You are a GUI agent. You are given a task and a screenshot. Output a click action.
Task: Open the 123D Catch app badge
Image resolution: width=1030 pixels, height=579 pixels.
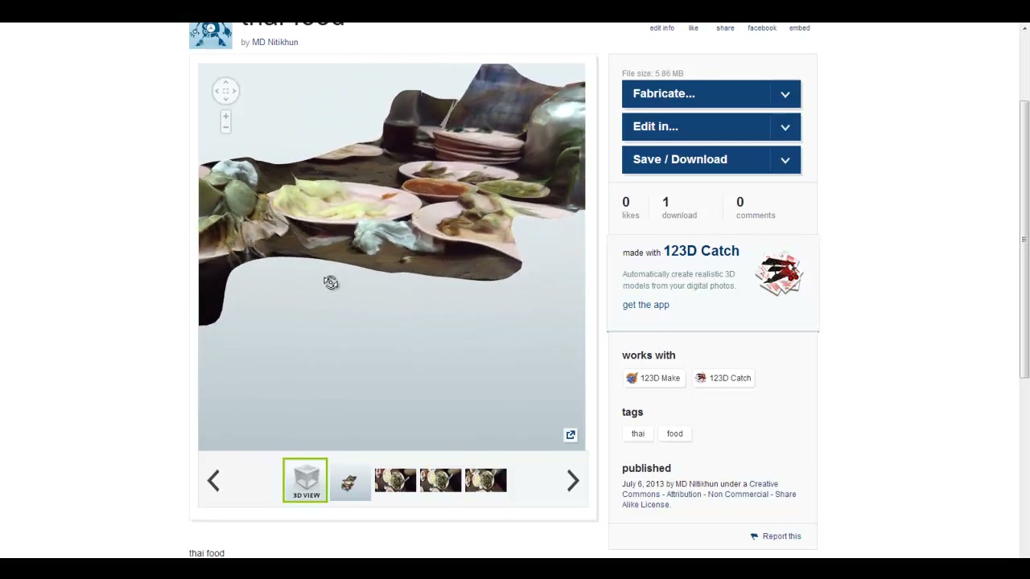point(723,378)
